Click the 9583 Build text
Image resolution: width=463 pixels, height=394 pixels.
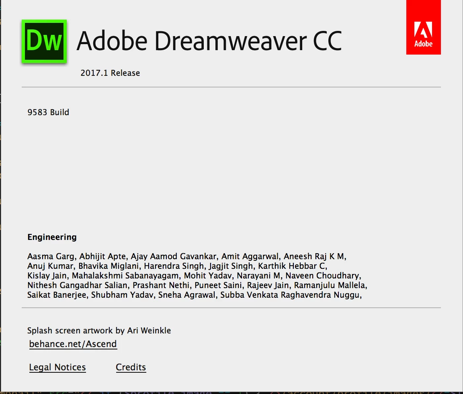coord(48,112)
